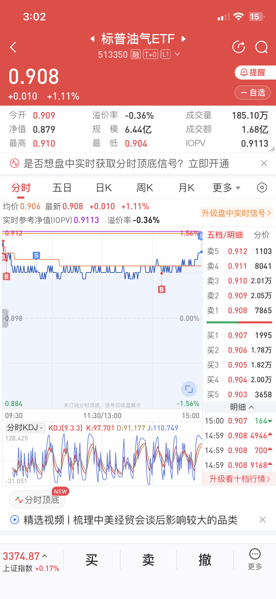Viewport: 276px width, 599px height.
Task: Tap the 卖2 0.909 order row
Action: 239,295
